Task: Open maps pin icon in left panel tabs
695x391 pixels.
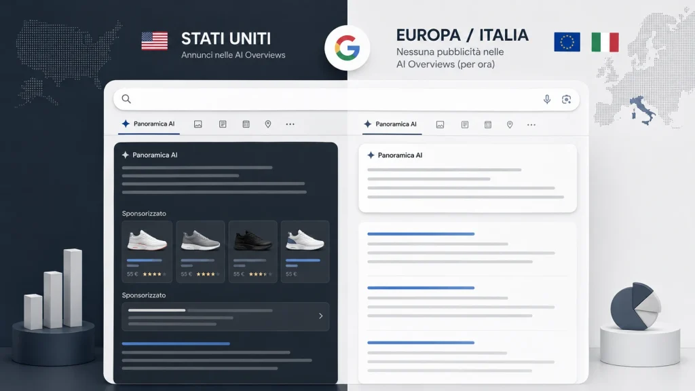Action: (267, 124)
